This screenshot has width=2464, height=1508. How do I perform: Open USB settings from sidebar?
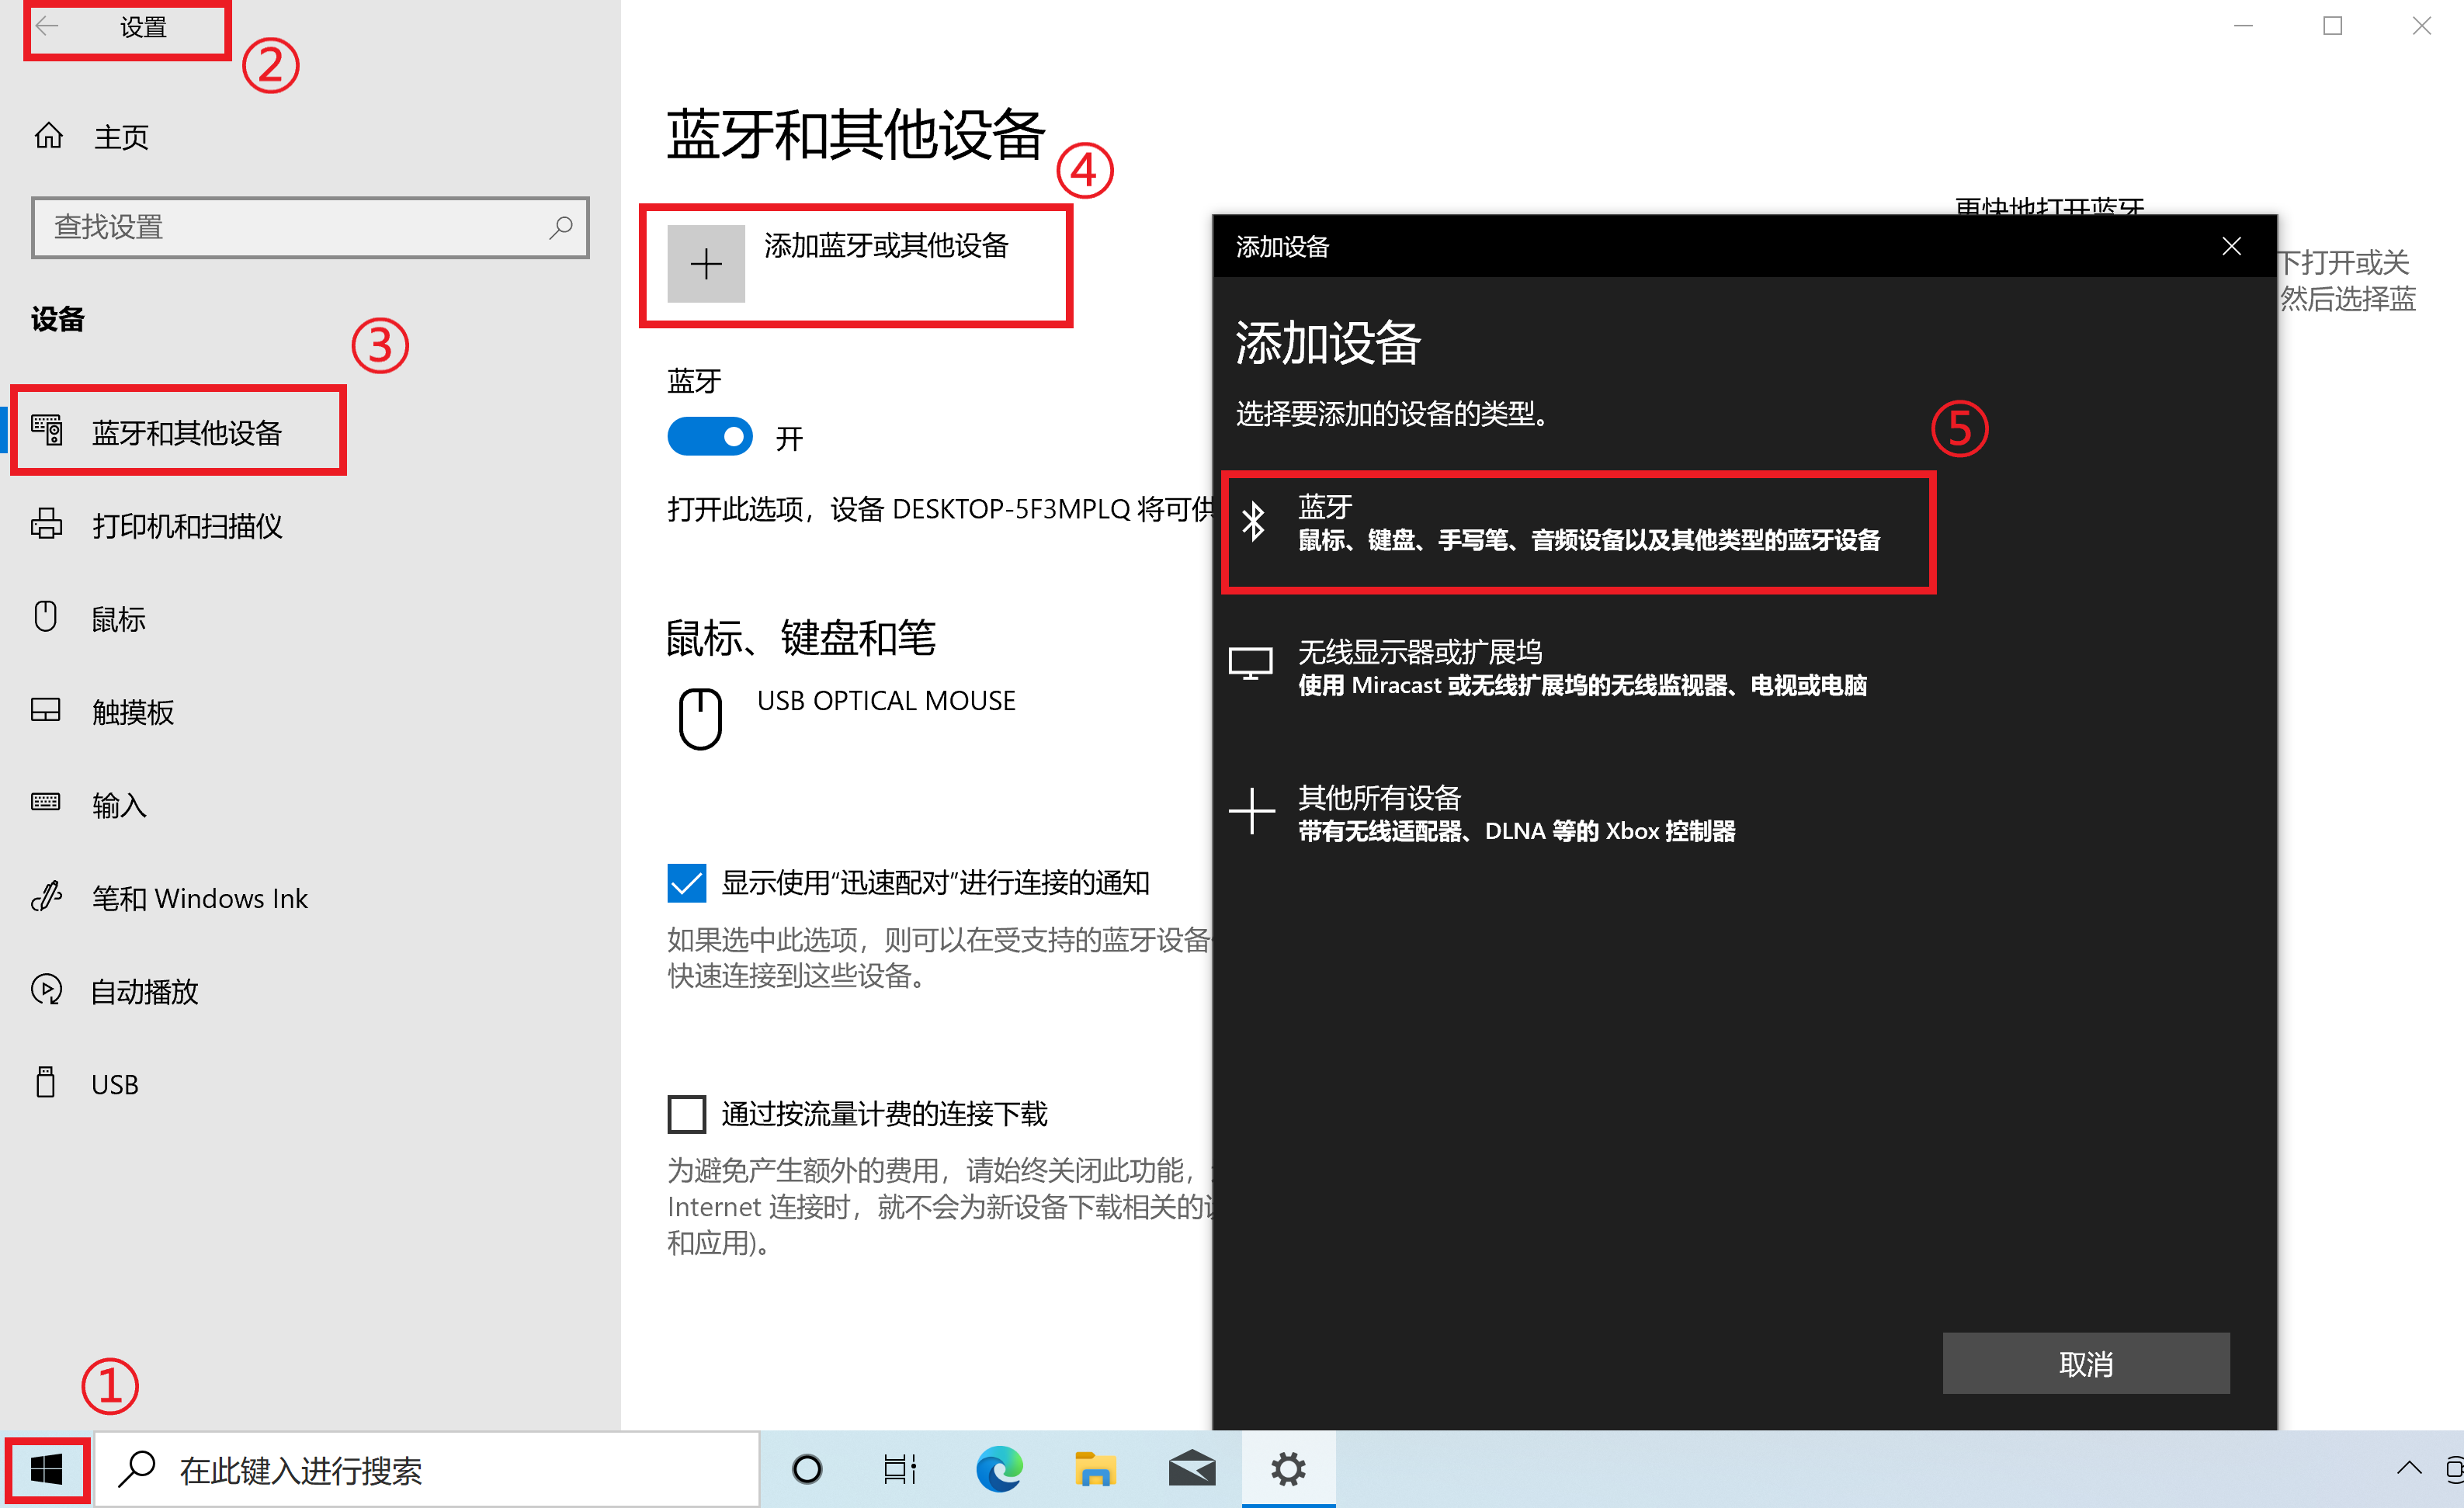pos(114,1083)
